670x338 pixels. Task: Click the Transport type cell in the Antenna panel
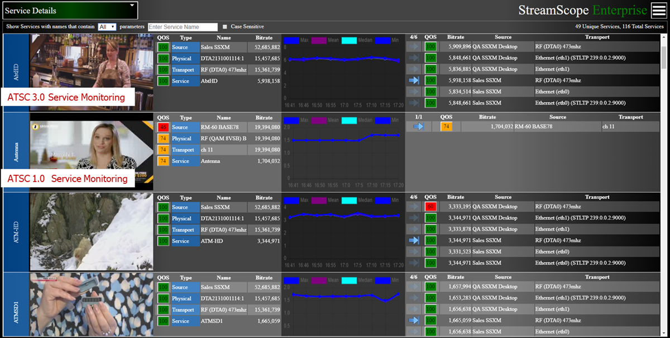click(x=186, y=150)
